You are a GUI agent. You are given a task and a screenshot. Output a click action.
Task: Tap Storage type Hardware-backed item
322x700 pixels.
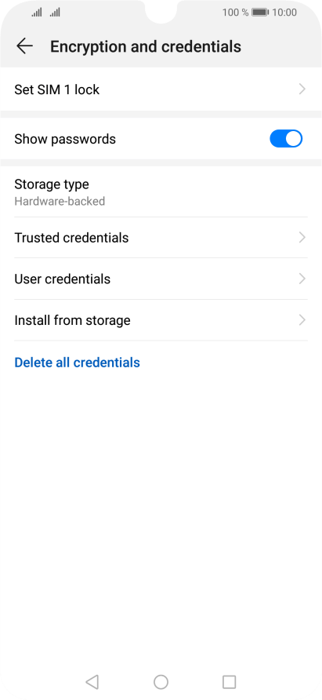coord(161,192)
